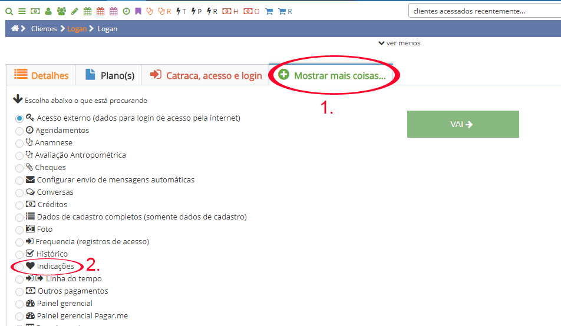Click the single user icon in toolbar
The height and width of the screenshot is (326, 561).
coord(48,11)
